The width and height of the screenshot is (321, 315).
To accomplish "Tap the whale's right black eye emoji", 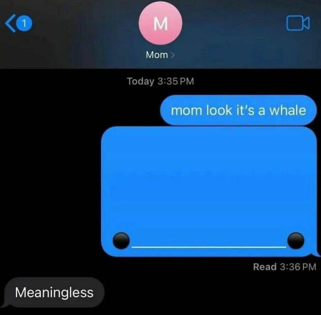I will pyautogui.click(x=296, y=241).
